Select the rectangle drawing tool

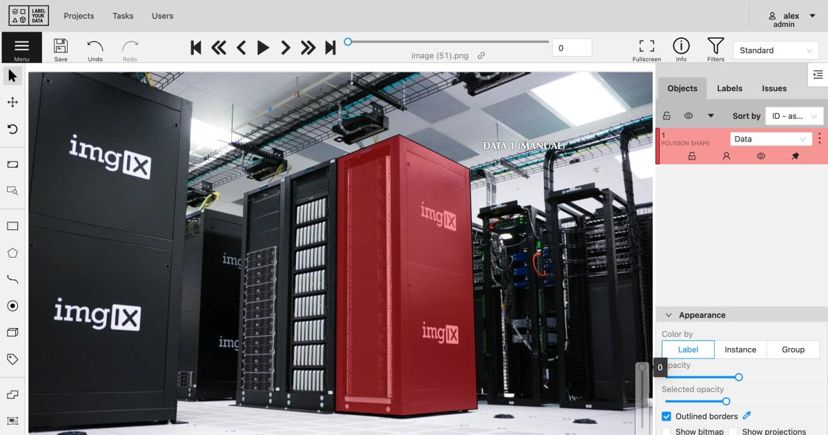coord(12,226)
